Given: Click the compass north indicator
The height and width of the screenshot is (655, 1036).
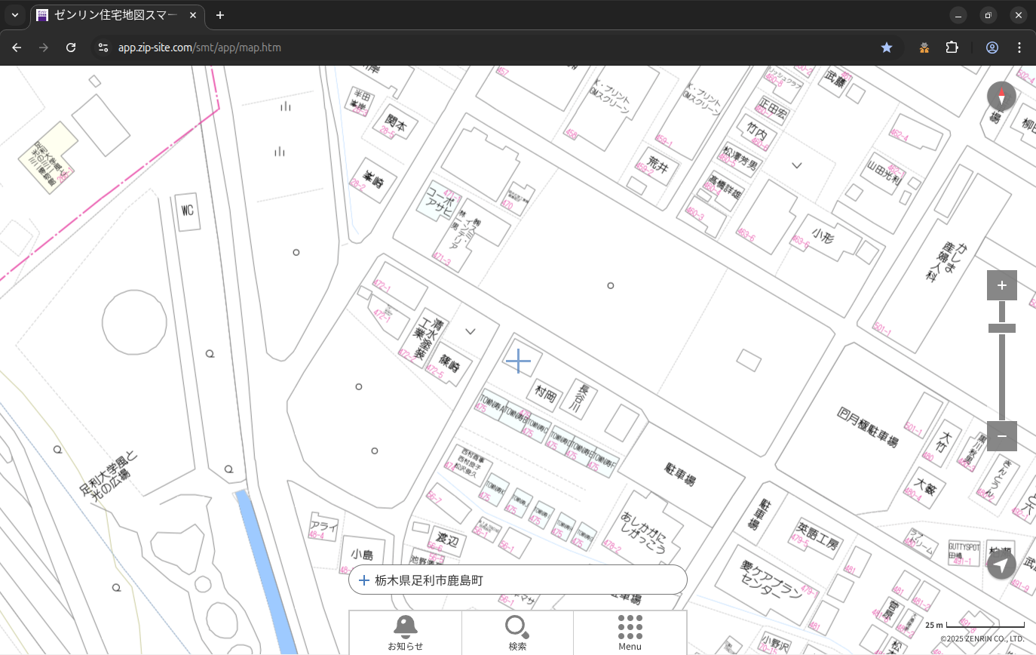Looking at the screenshot, I should coord(1001,97).
